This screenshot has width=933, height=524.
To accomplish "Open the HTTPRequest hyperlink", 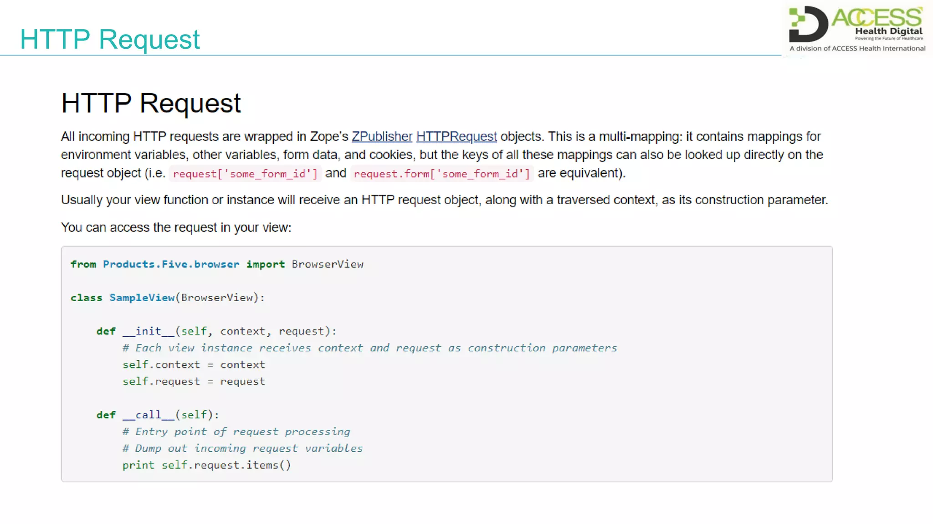I will click(456, 136).
